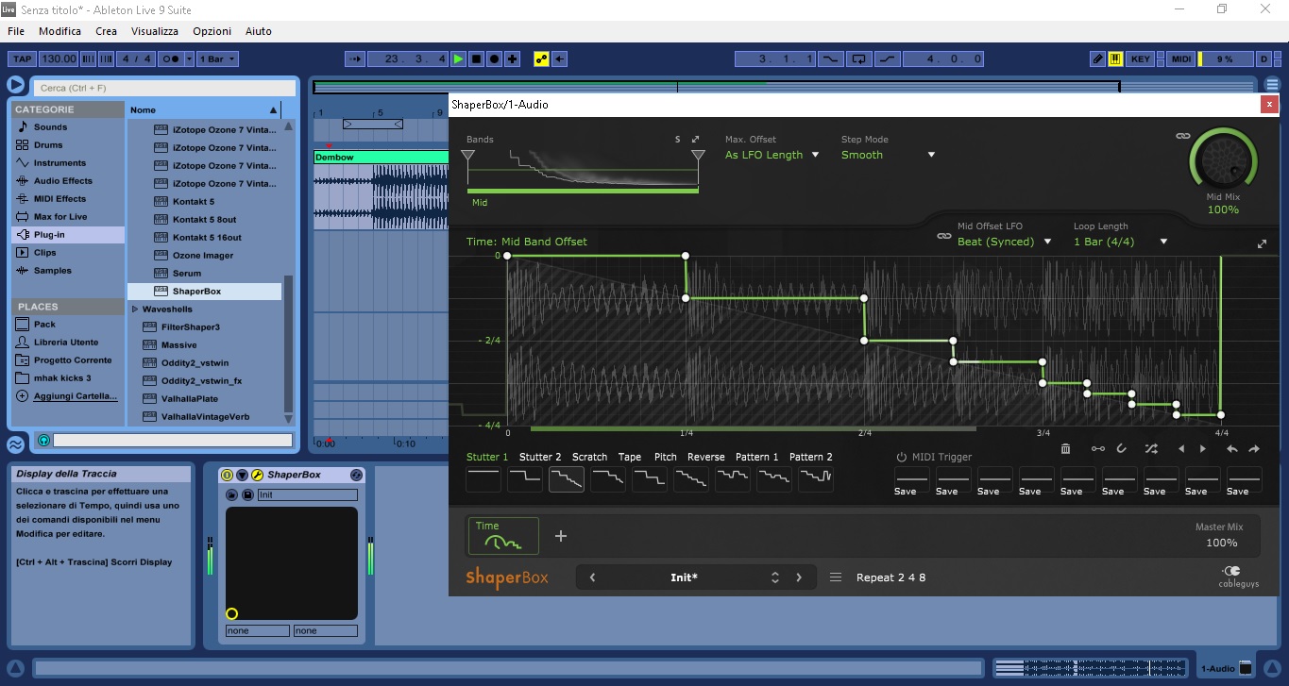1289x686 pixels.
Task: Open the File menu
Action: 16,31
